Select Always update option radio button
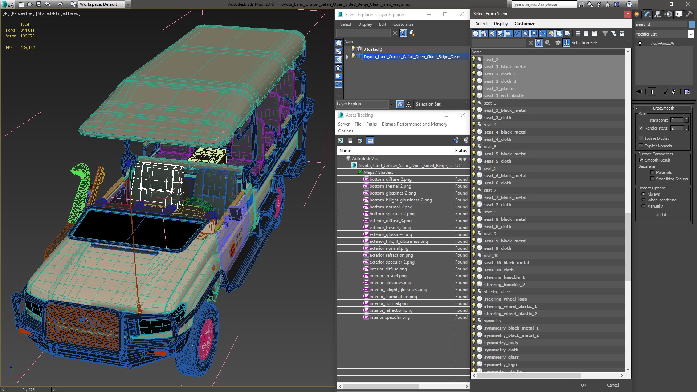 tap(643, 194)
